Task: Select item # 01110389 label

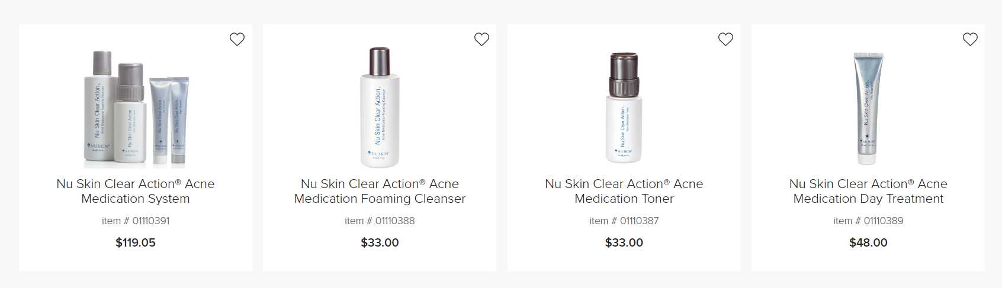Action: (868, 221)
